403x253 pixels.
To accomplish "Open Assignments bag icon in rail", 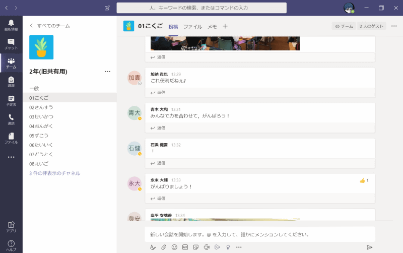I will click(11, 82).
